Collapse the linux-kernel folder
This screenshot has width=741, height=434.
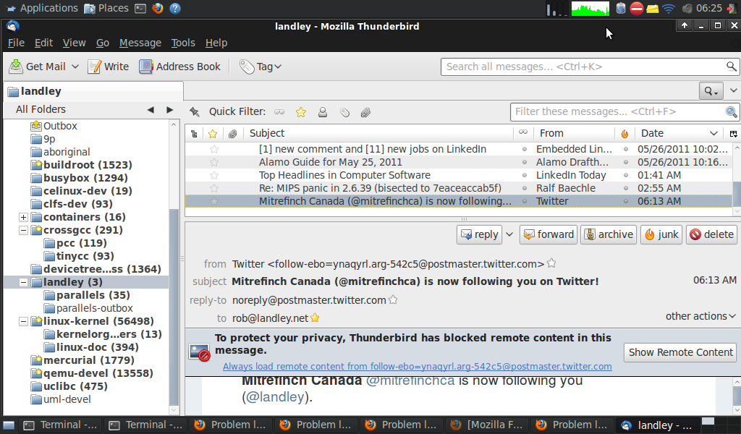[23, 322]
